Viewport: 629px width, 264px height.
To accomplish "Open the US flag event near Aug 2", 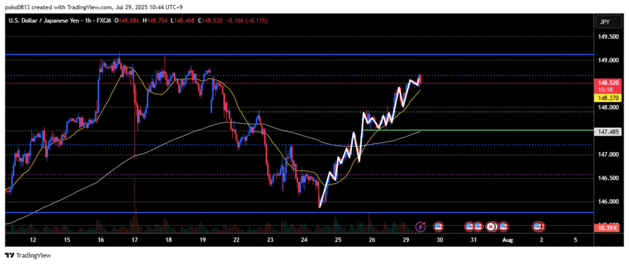I will pos(538,227).
